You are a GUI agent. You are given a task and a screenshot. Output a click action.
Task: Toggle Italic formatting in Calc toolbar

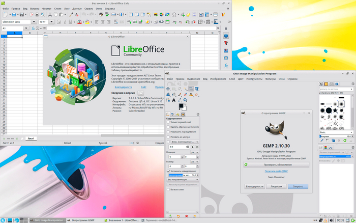coord(65,22)
